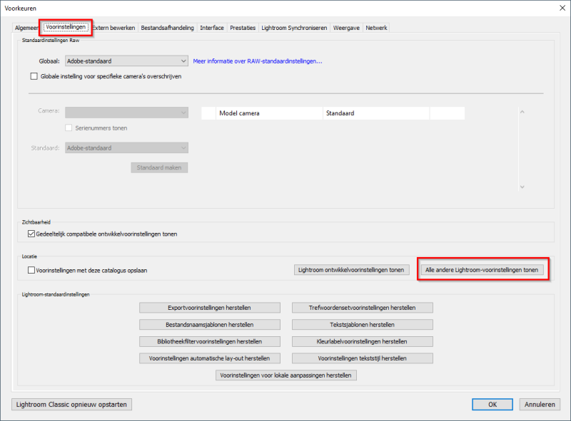Click Bestandsnaamsjablonen herstellen
Viewport: 571px width, 421px height.
(x=209, y=325)
